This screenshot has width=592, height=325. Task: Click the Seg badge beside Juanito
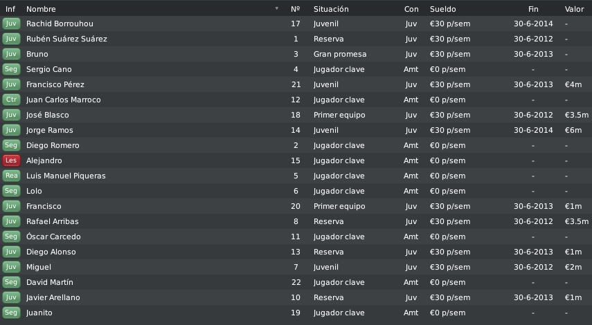(x=11, y=313)
